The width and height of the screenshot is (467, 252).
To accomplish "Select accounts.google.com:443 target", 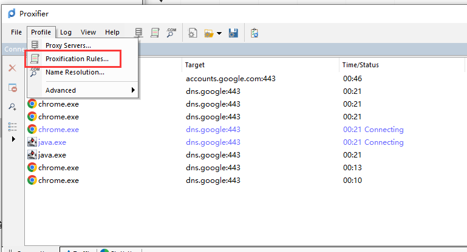I will tap(231, 79).
